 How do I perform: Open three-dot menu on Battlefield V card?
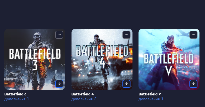[x=193, y=35]
